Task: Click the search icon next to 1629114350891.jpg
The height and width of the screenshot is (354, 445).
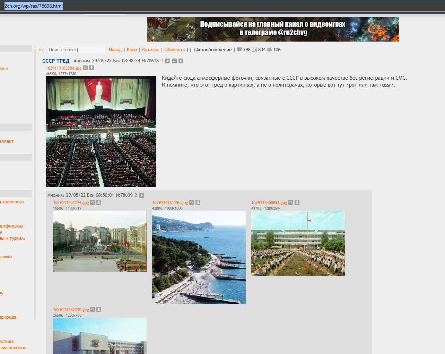Action: [x=291, y=202]
